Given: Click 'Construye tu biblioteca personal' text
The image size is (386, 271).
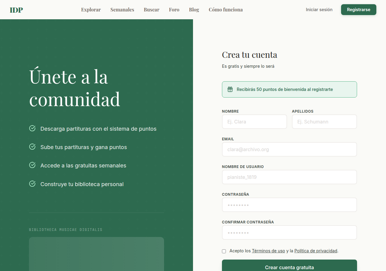Looking at the screenshot, I should coord(82,184).
